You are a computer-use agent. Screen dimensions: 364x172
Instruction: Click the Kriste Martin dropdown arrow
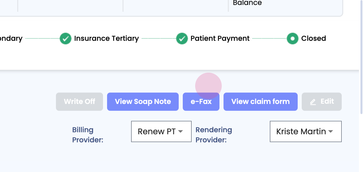[330, 131]
